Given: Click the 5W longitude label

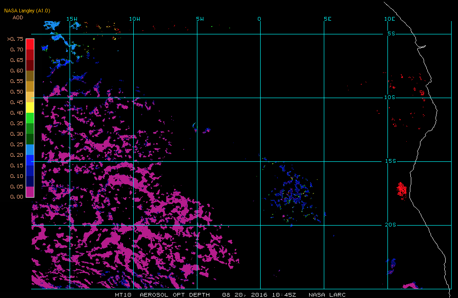Looking at the screenshot, I should 200,19.
